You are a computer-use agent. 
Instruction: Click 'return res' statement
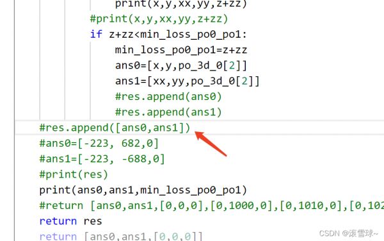pos(70,221)
